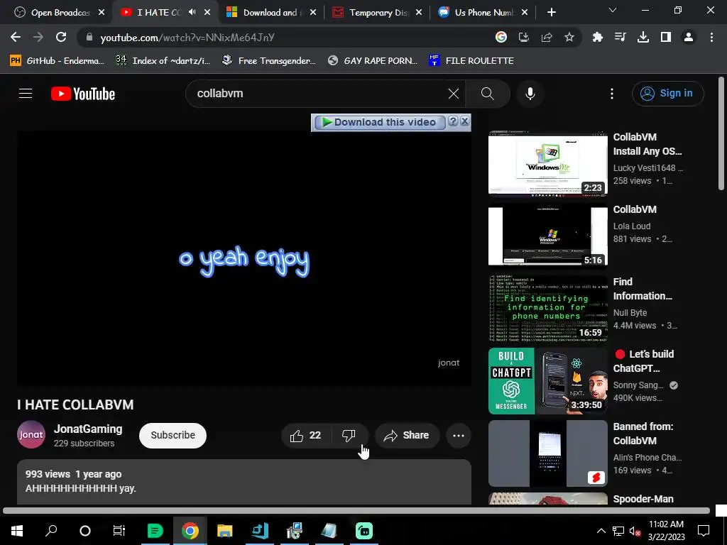Click the YouTube search magnifier button
The height and width of the screenshot is (545, 727).
coord(487,94)
